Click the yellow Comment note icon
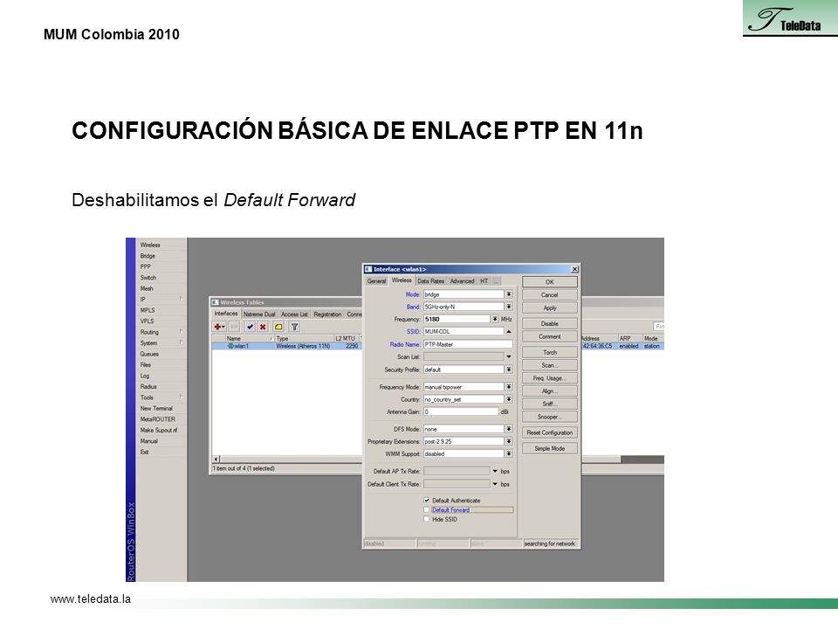The height and width of the screenshot is (629, 838). (x=278, y=326)
